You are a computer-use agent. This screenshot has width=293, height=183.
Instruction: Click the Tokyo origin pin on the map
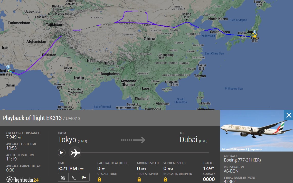[255, 33]
